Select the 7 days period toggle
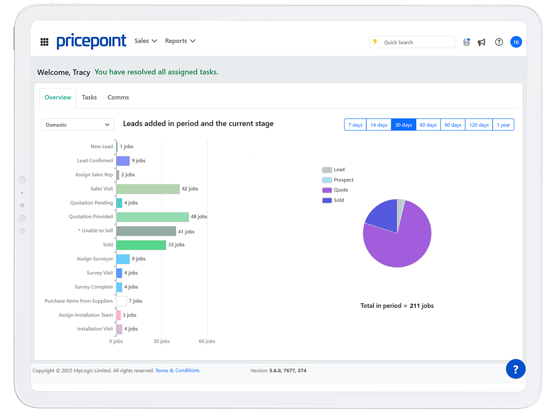 click(x=355, y=125)
